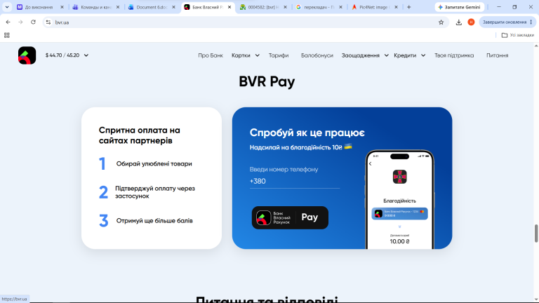Switch to the 0004582: [bvr] tab

[263, 7]
